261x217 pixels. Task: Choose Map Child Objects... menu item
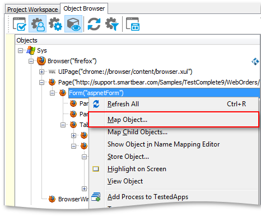pos(174,132)
